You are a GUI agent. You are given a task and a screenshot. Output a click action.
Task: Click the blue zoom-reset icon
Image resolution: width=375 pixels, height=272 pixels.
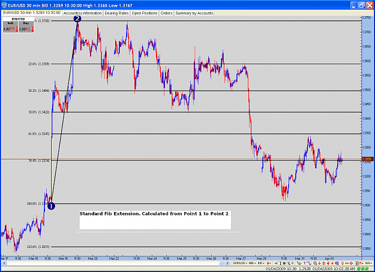coord(337,263)
